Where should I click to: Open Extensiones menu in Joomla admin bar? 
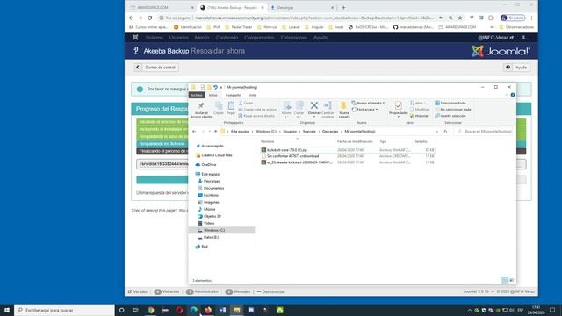pyautogui.click(x=293, y=38)
